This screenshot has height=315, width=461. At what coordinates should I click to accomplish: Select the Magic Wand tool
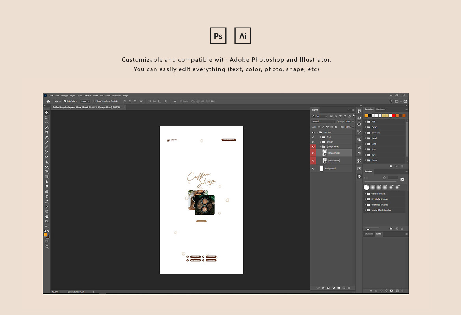47,127
